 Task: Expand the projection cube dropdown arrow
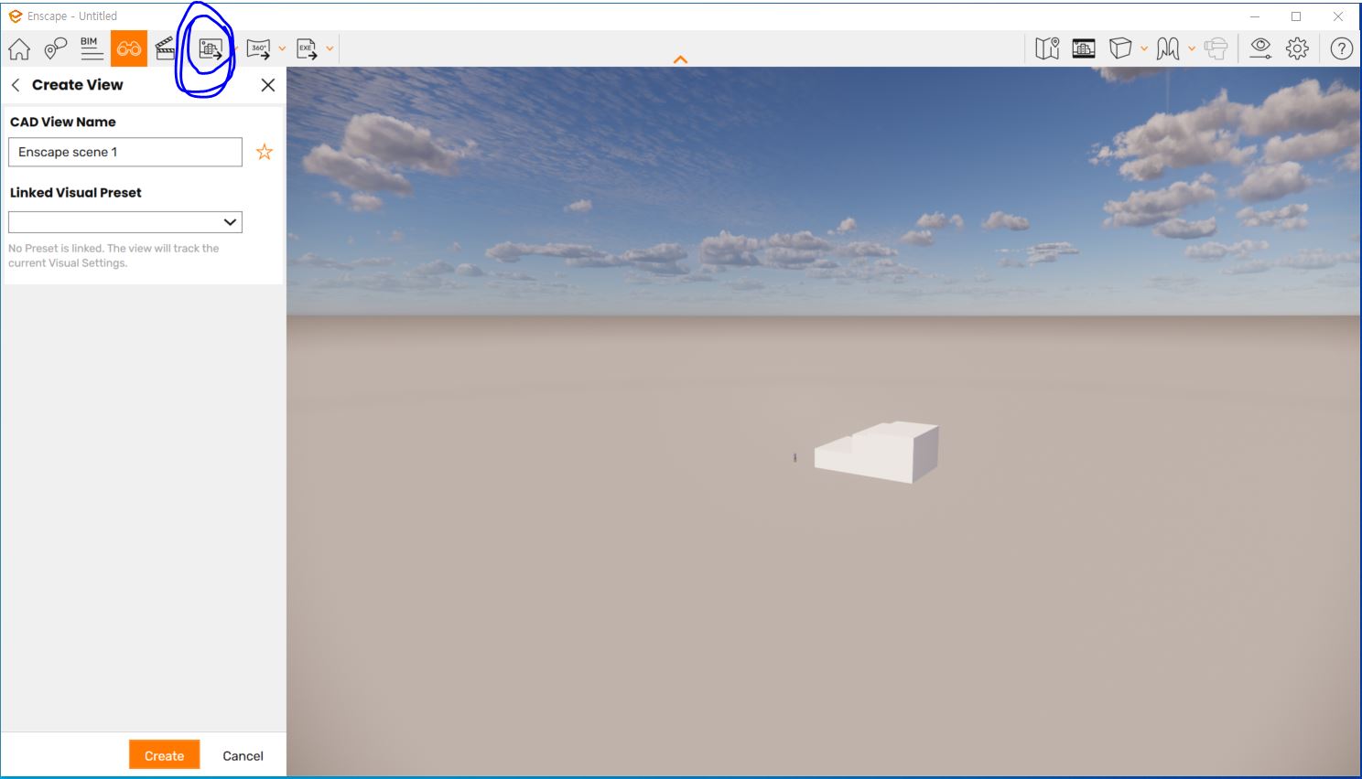(1144, 48)
